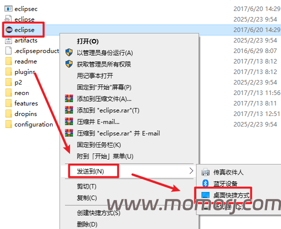Click the configuration folder icon

coord(8,124)
